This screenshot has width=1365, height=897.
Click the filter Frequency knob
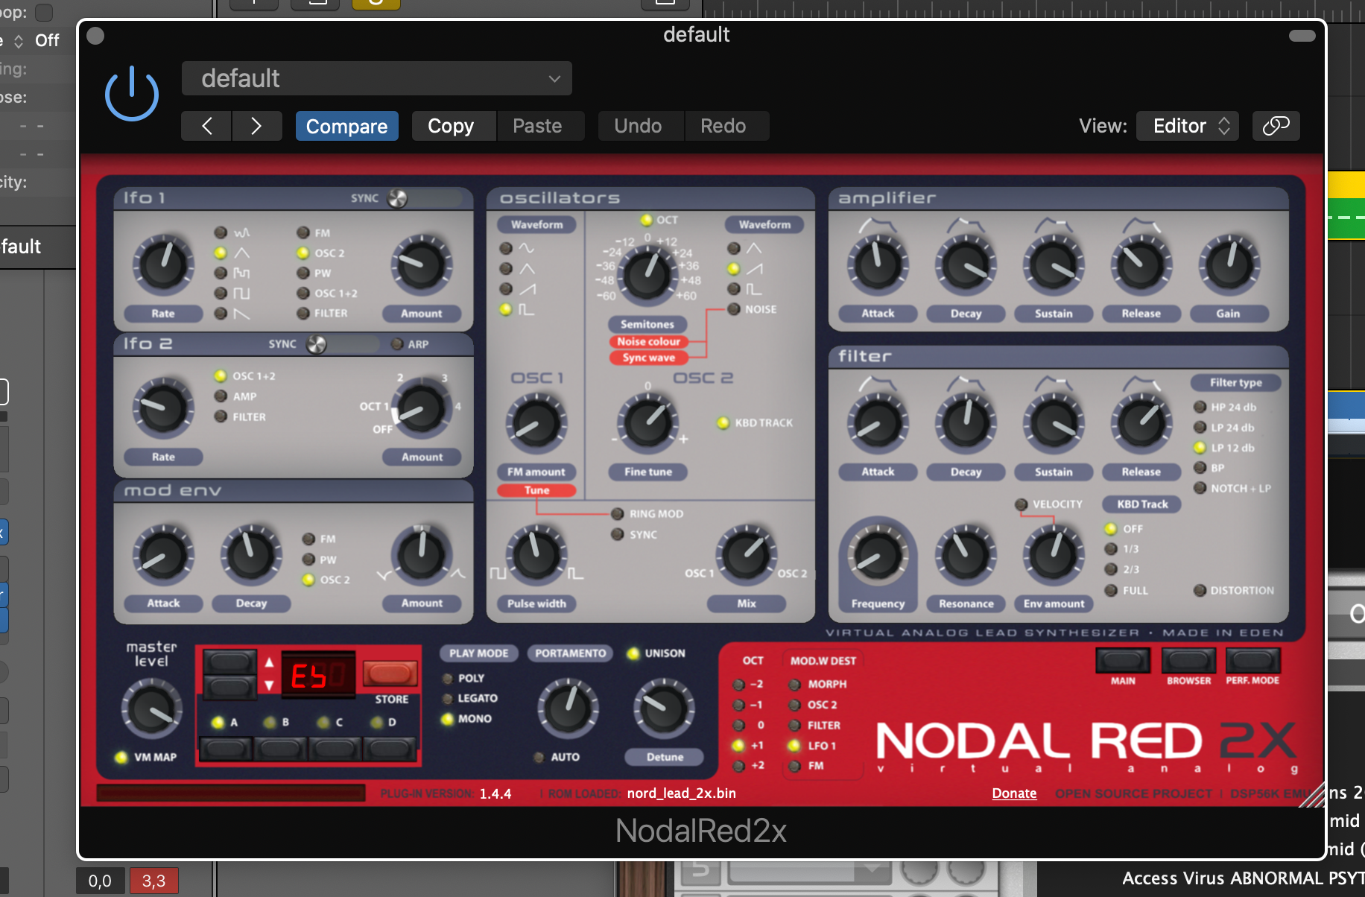pos(878,555)
